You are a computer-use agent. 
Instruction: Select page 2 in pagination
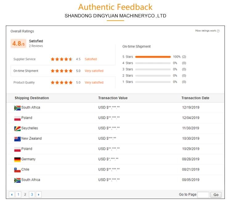[x=25, y=195]
